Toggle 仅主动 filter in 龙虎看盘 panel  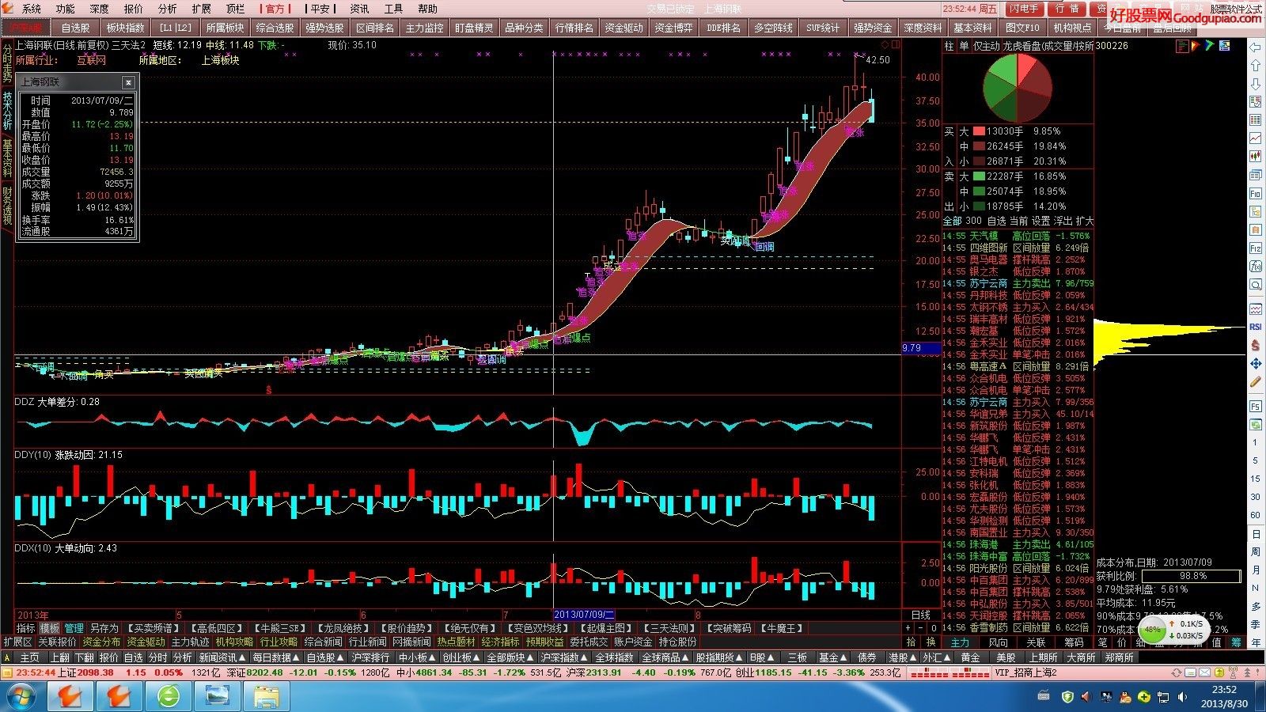(x=986, y=47)
